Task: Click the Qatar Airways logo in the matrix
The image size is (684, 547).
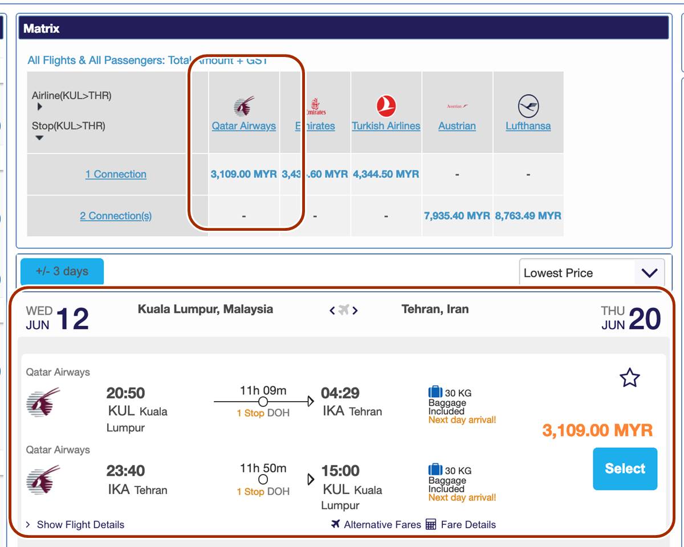Action: pyautogui.click(x=244, y=107)
